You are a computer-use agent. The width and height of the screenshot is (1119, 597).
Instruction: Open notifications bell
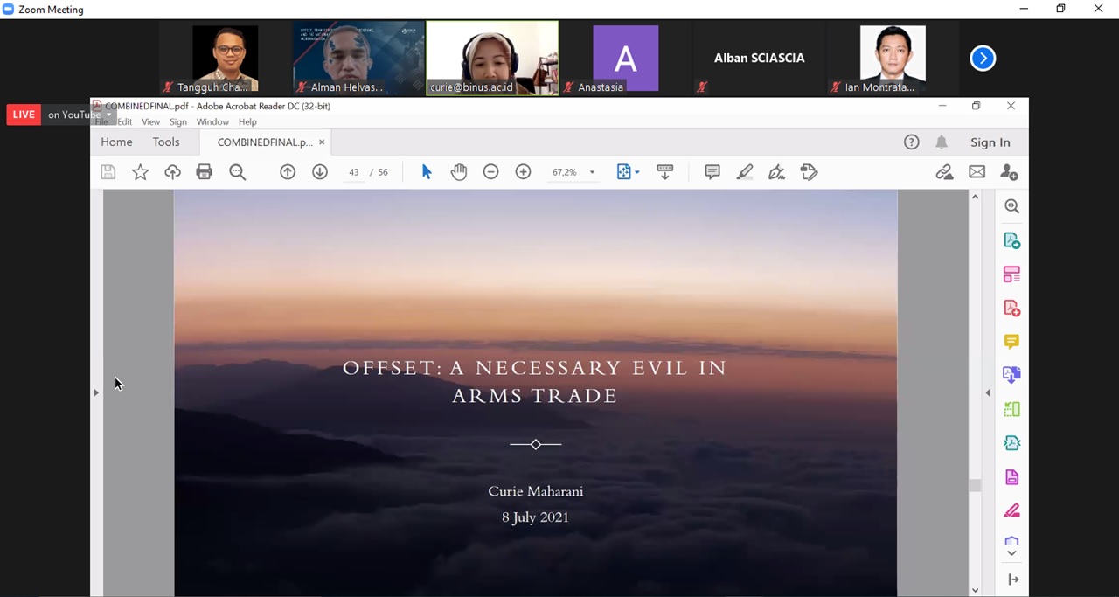pyautogui.click(x=942, y=142)
